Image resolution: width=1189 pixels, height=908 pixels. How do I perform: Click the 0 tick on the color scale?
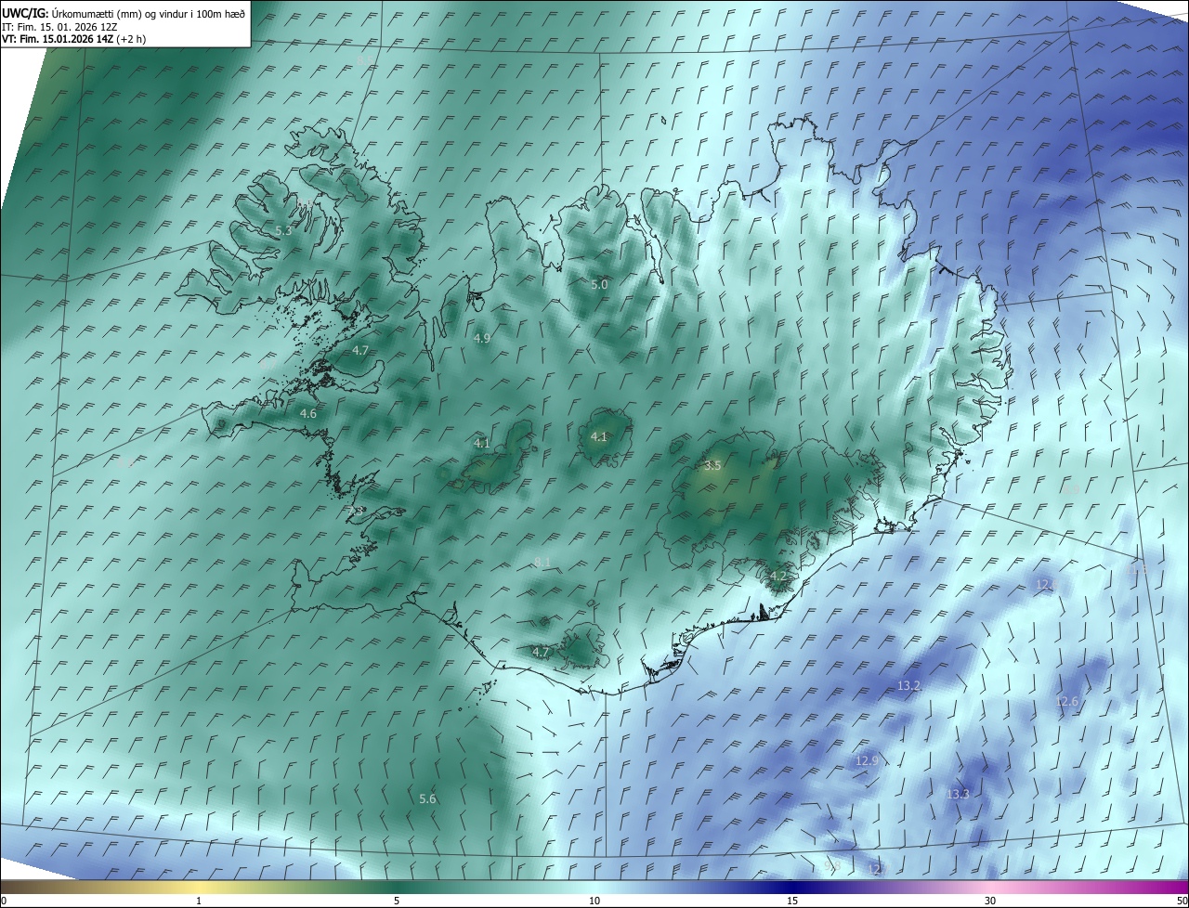[4, 901]
